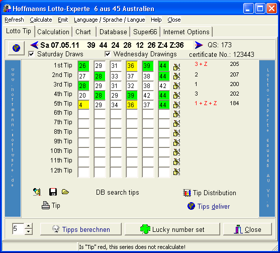Screen dimensions: 280x253
Task: Click the hand icon for 12th Tip
Action: coord(176,172)
